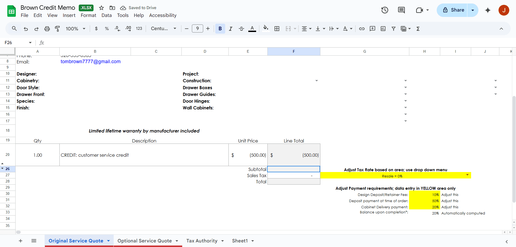Viewport: 516px width, 247px height.
Task: Increase font size with plus button
Action: click(x=208, y=28)
